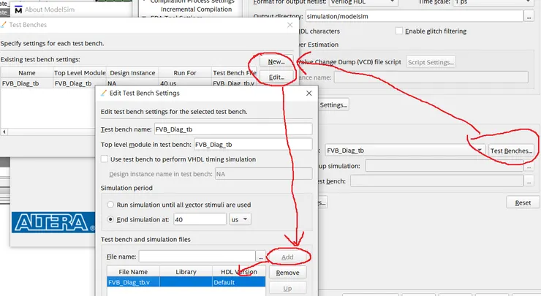Select FVB_Diag_tb.v row in files list
541x296 pixels.
(186, 282)
